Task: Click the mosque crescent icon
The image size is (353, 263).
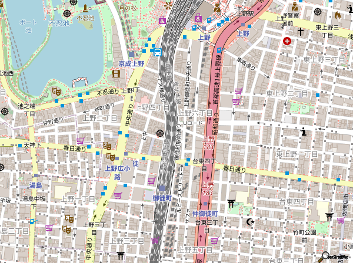Action: pyautogui.click(x=251, y=222)
